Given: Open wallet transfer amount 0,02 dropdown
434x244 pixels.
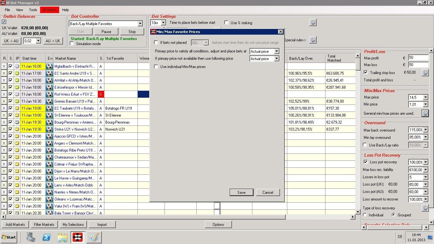Looking at the screenshot, I should point(38,41).
